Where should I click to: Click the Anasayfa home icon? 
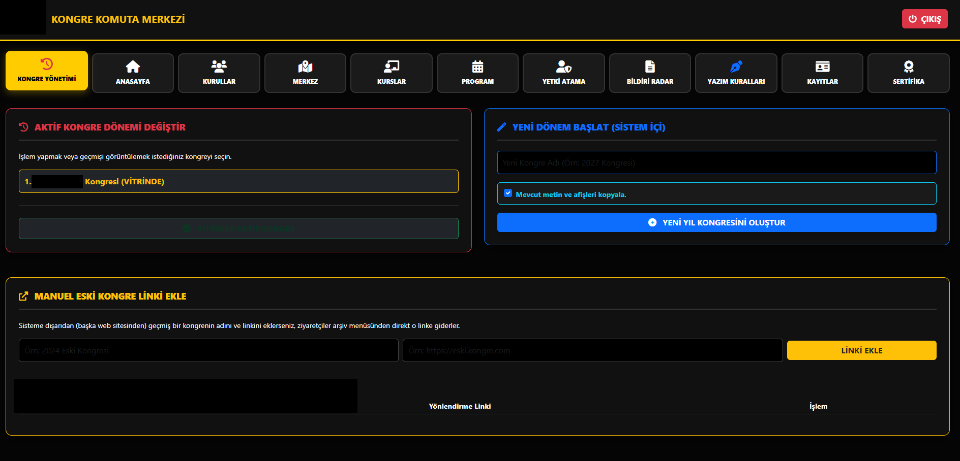133,67
